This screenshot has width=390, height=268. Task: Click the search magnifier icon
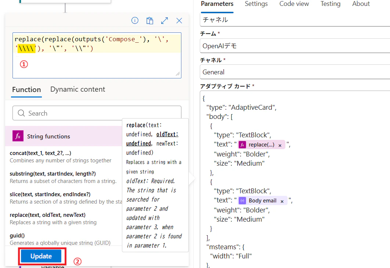point(21,113)
